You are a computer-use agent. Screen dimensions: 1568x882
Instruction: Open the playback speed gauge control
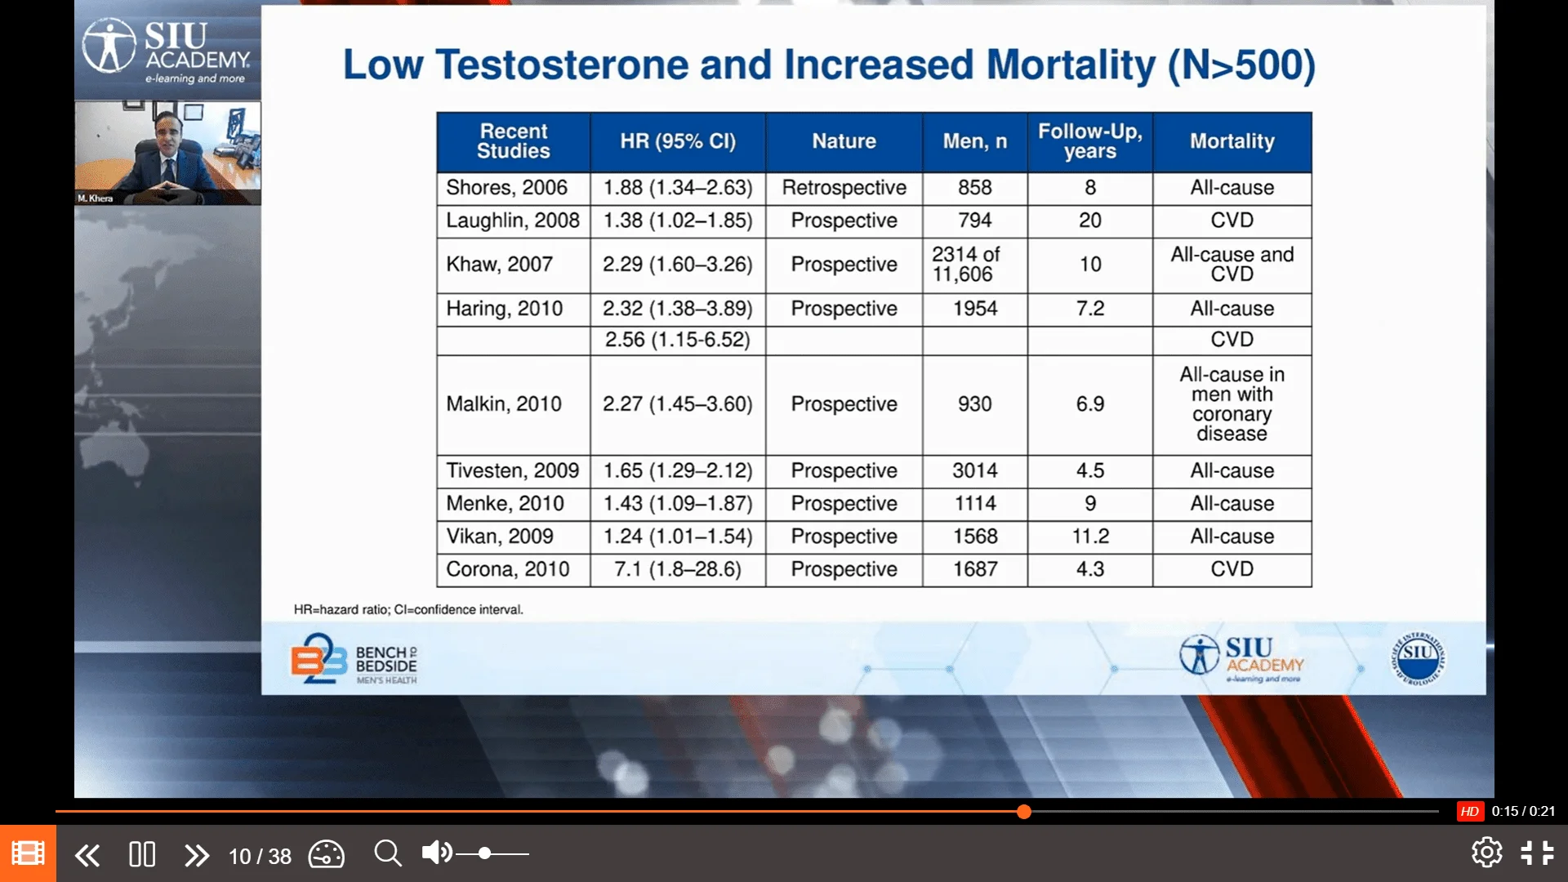coord(327,854)
